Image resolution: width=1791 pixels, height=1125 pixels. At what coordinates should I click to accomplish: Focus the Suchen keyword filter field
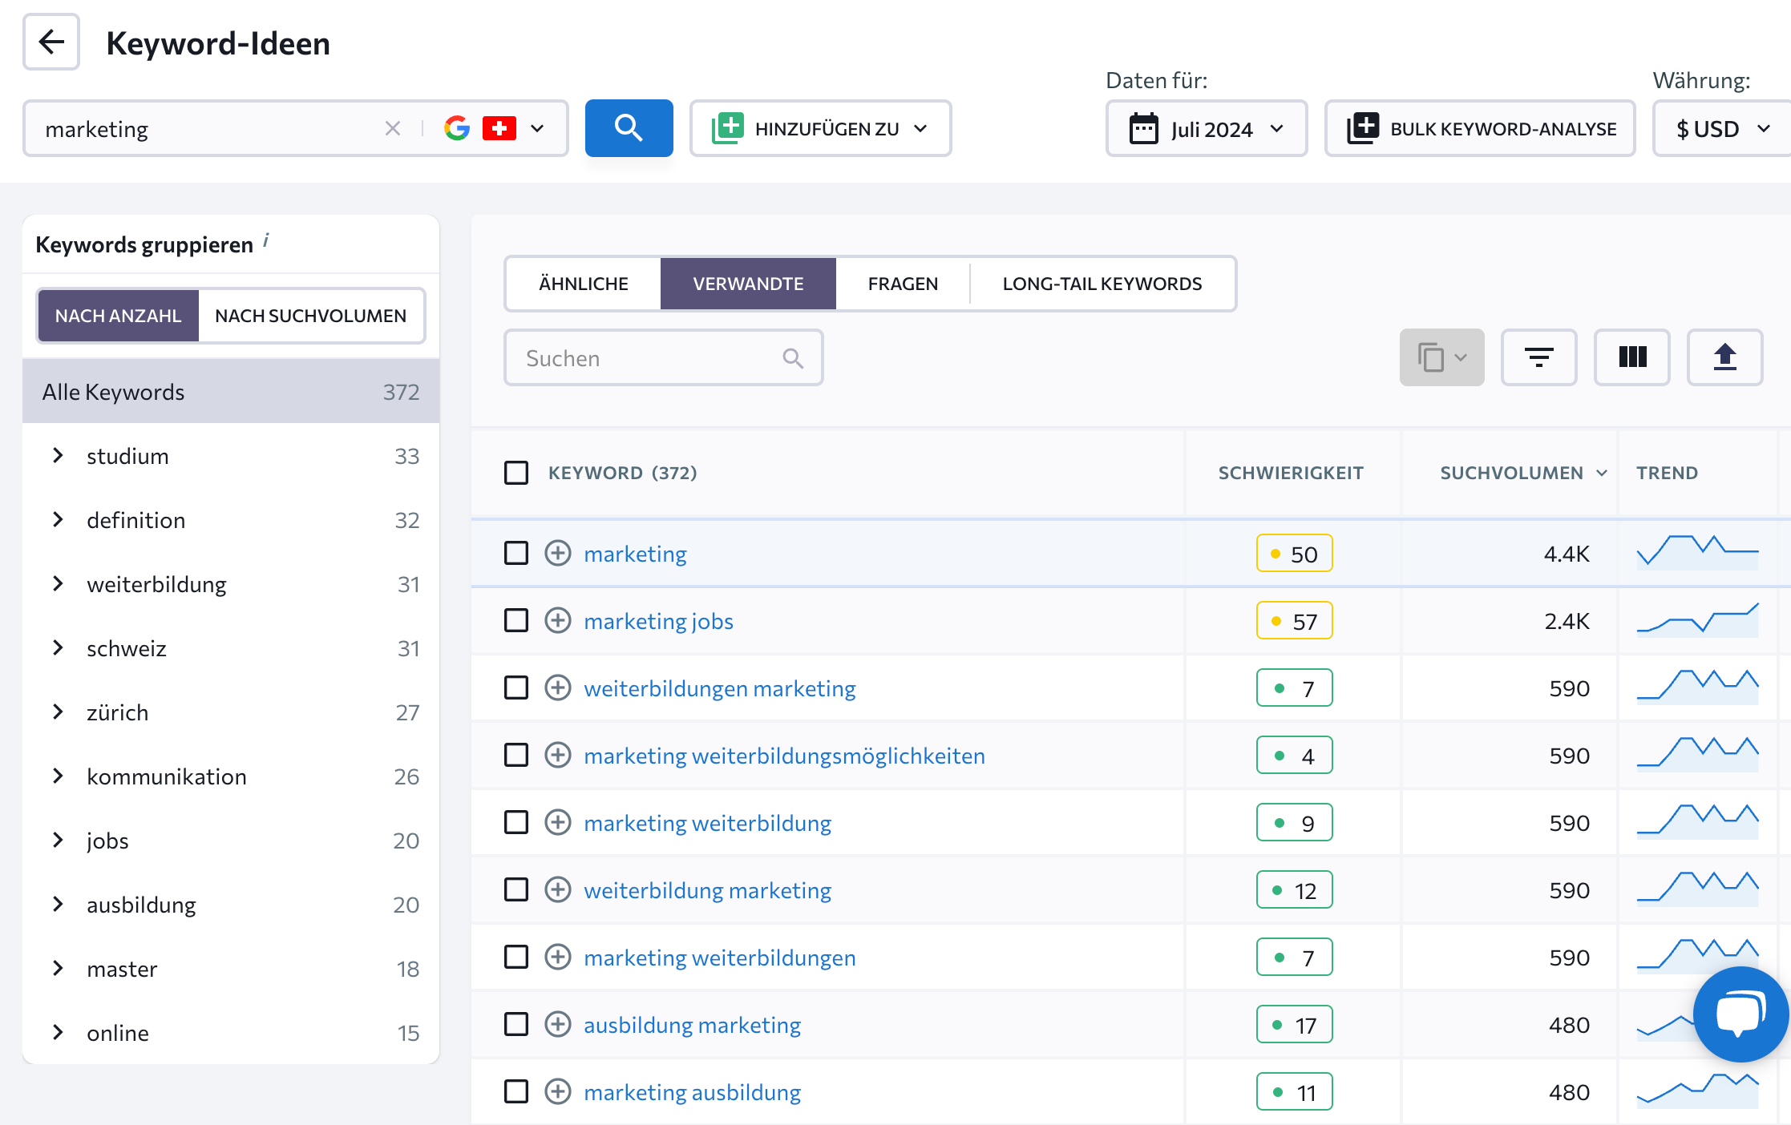point(663,357)
